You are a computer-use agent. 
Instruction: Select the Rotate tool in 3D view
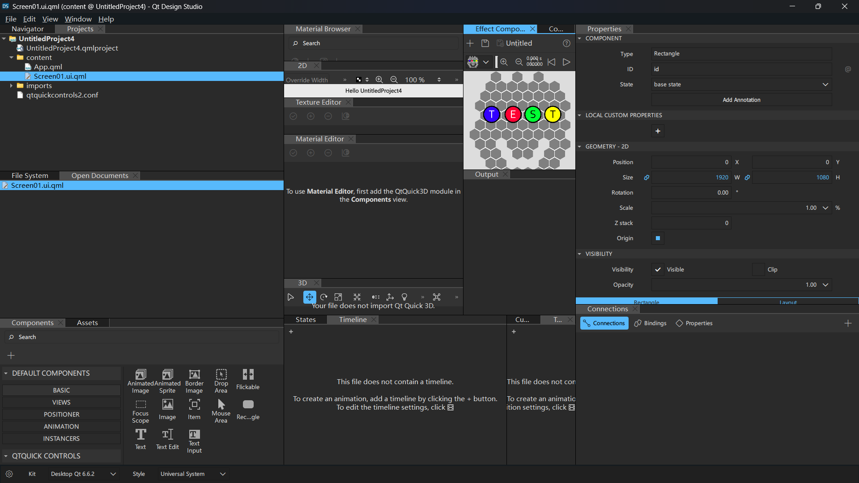[324, 297]
